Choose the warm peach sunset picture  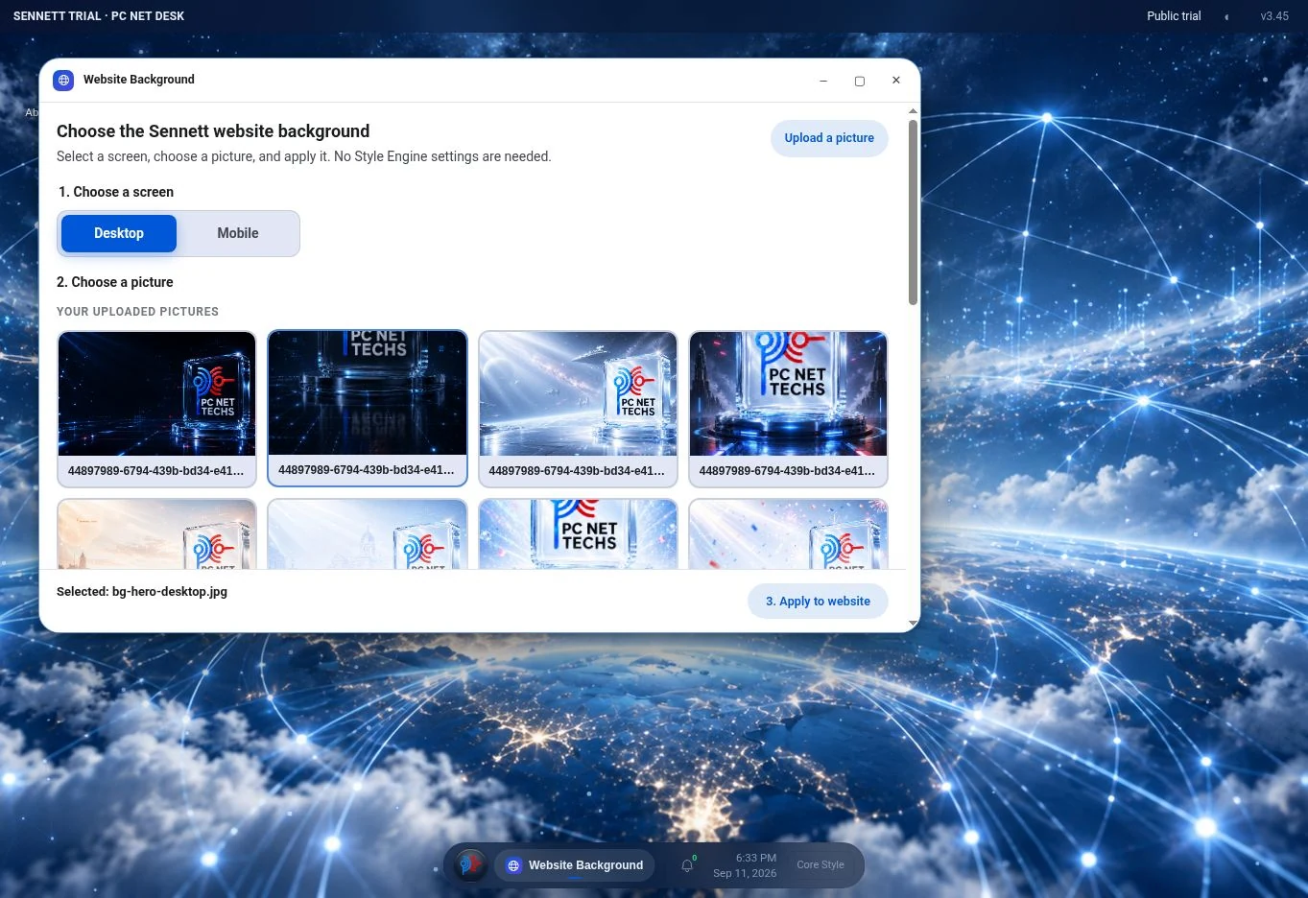point(156,533)
